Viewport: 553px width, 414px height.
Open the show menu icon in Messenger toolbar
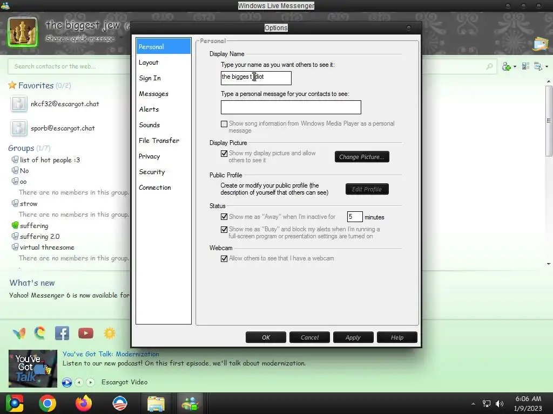point(538,66)
